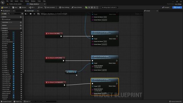Toggle visibility eye for BACKBED variable
The width and height of the screenshot is (183, 103).
pyautogui.click(x=21, y=34)
